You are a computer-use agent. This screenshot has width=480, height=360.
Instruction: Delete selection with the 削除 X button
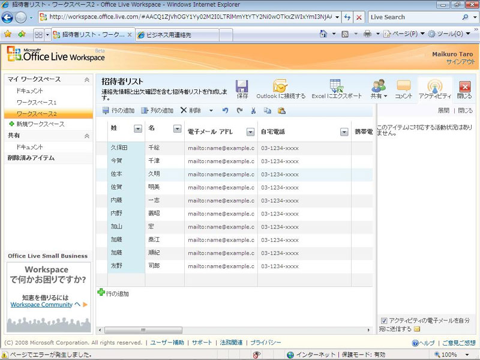point(191,110)
